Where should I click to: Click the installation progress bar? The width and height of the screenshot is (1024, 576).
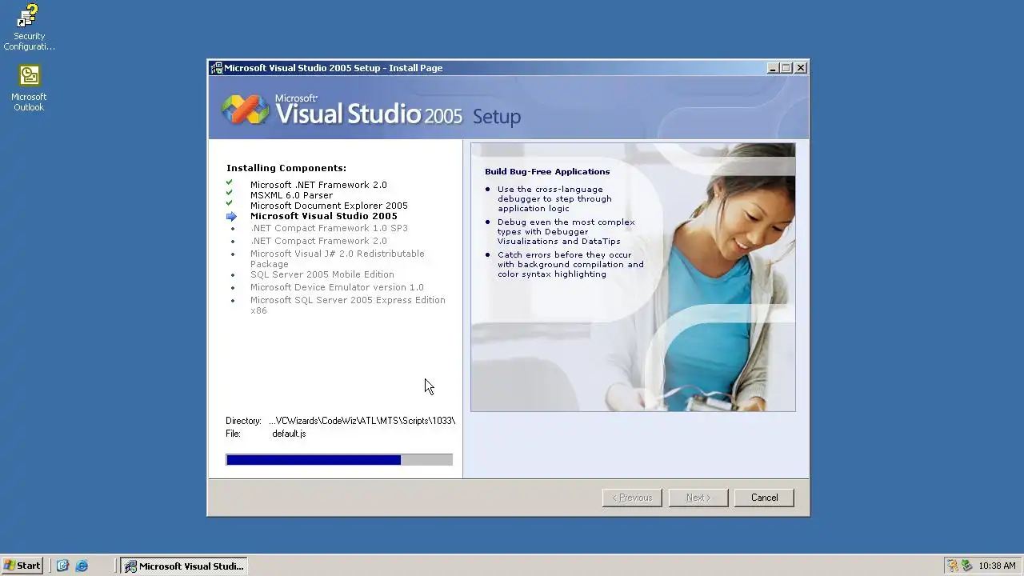pos(339,460)
